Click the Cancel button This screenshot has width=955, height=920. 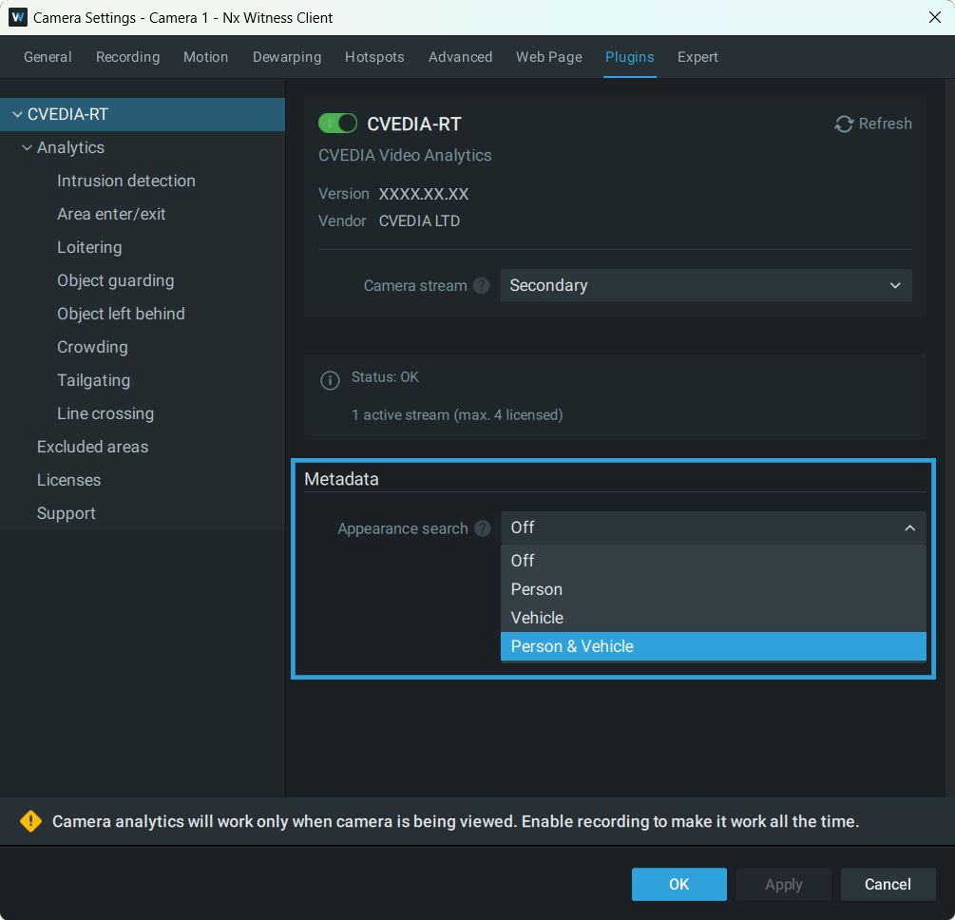pyautogui.click(x=888, y=884)
